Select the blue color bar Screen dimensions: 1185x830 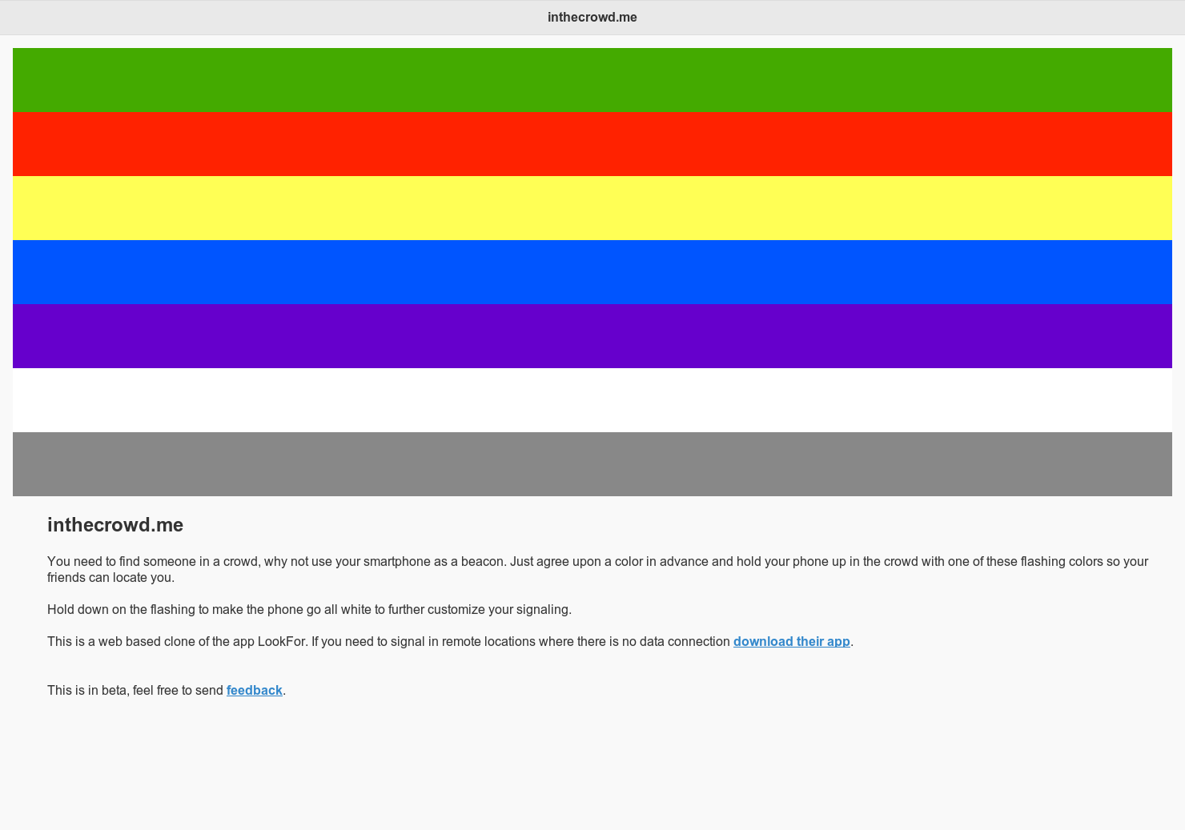click(x=592, y=272)
